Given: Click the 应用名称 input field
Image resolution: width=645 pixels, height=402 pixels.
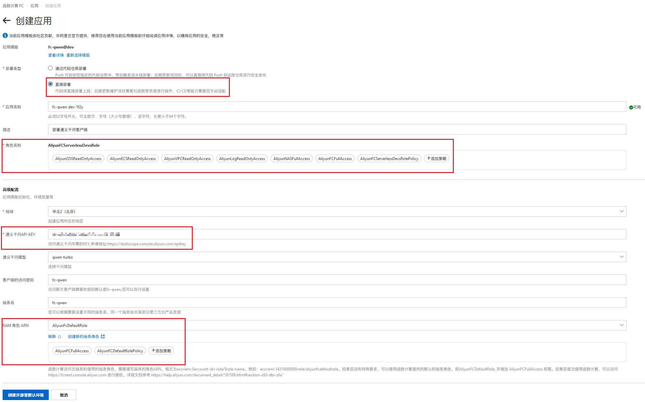Looking at the screenshot, I should 337,107.
